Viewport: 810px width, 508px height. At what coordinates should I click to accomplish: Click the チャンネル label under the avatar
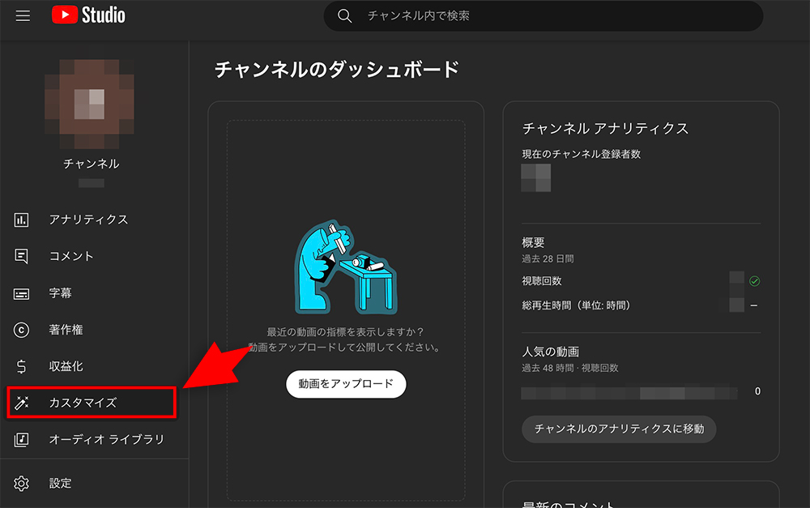(91, 164)
